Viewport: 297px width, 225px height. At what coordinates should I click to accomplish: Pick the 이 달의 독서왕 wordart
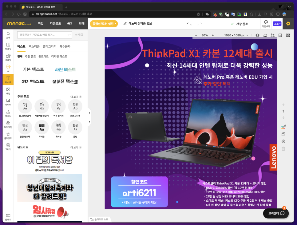coord(50,161)
